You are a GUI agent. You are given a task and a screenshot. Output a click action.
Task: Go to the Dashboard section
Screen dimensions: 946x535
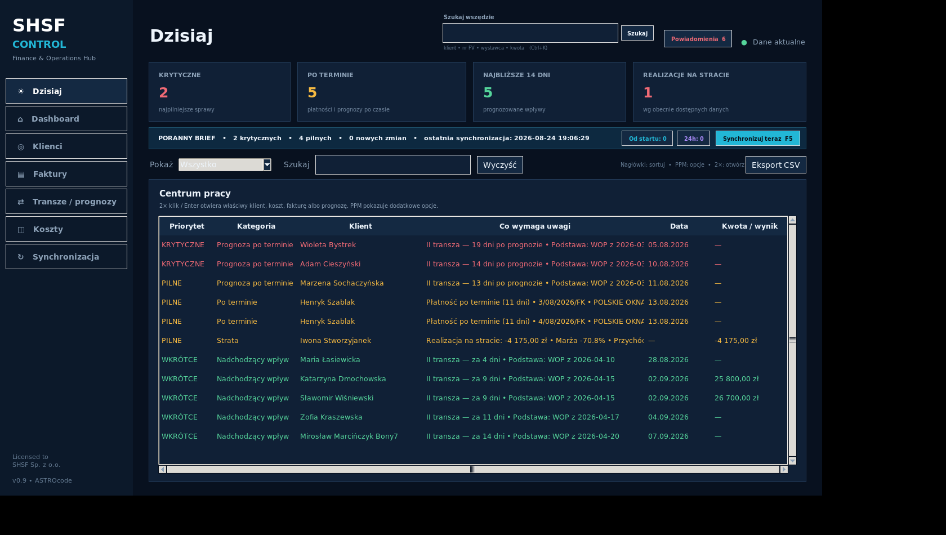(66, 119)
